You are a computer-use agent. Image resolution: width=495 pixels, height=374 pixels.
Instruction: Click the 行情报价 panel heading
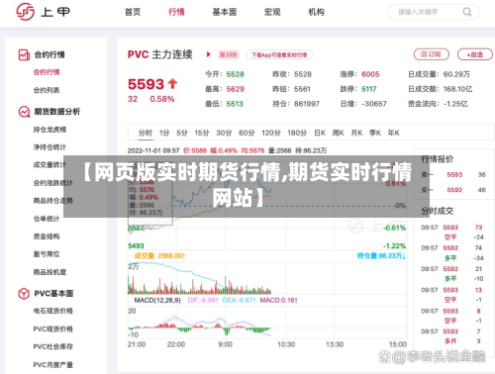(x=438, y=159)
